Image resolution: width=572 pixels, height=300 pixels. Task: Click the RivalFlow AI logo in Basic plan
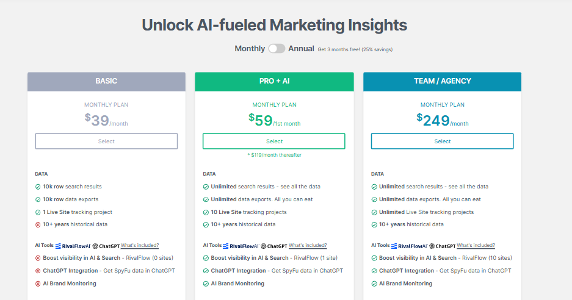[x=73, y=246]
